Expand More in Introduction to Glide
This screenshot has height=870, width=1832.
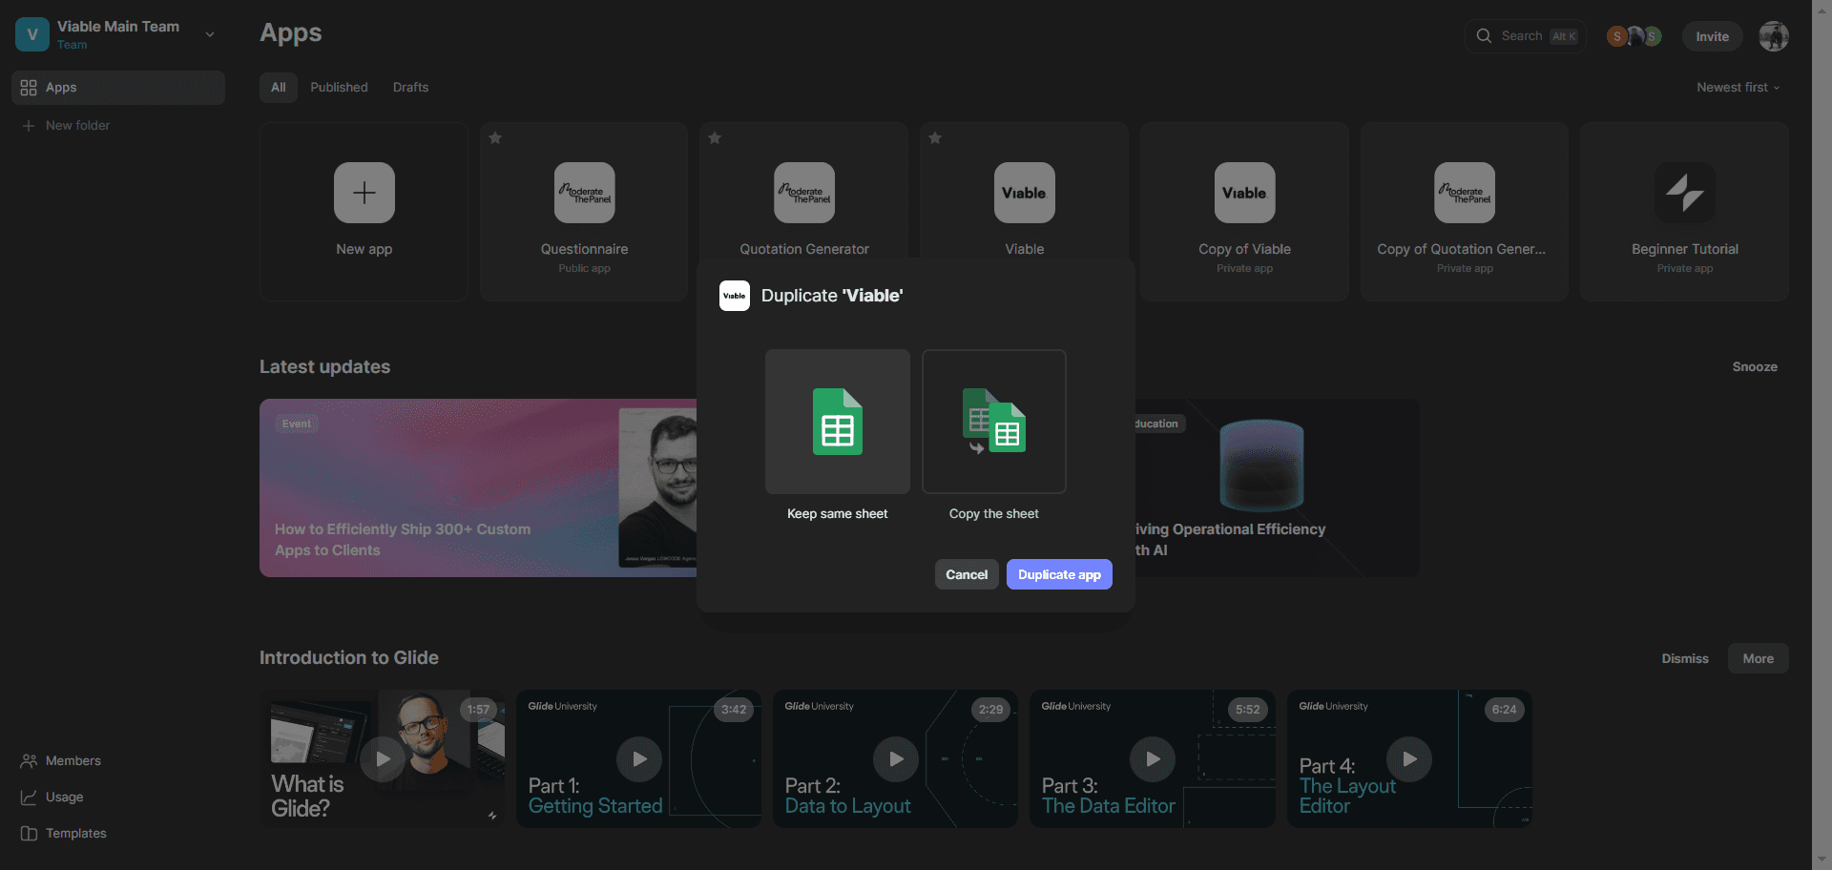coord(1758,658)
